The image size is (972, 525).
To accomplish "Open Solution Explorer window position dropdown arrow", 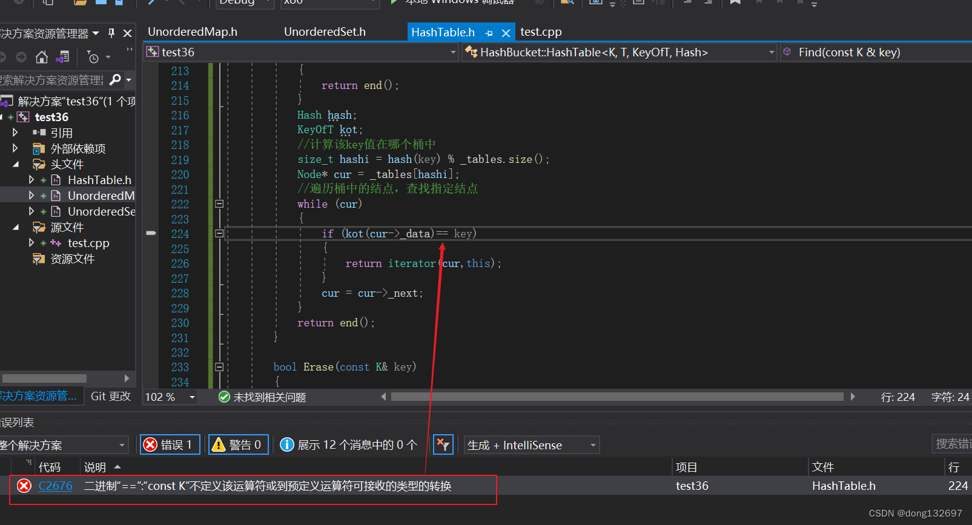I will (96, 33).
